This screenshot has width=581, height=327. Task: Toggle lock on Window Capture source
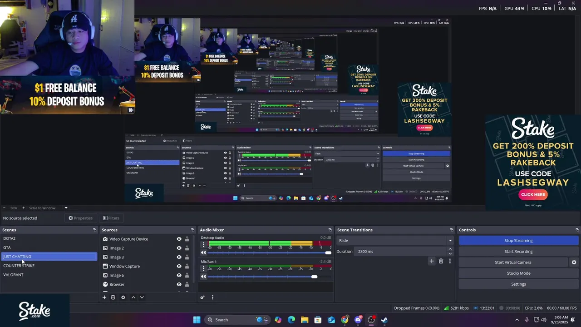point(187,266)
